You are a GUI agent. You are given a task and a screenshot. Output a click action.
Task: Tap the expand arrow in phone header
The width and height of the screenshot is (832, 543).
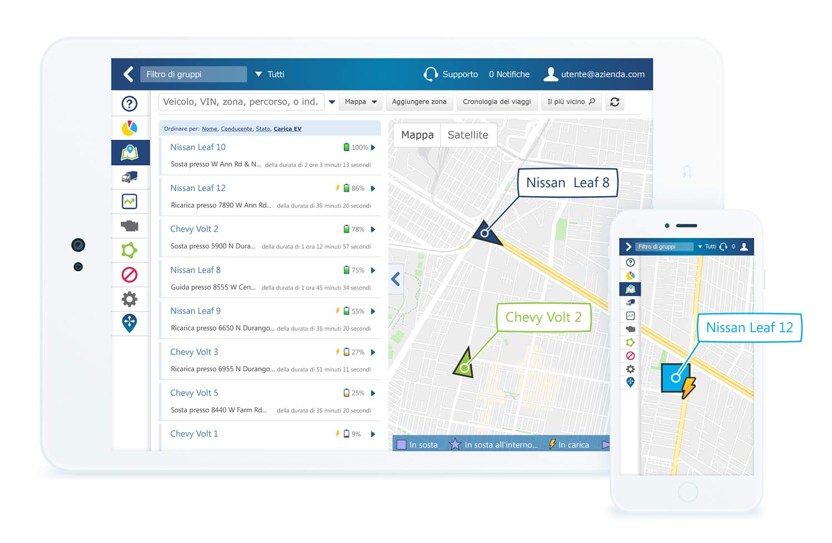628,246
